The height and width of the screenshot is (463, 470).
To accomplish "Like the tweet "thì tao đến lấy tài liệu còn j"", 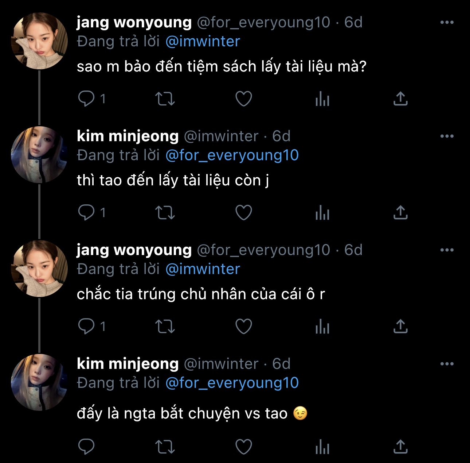I will click(x=244, y=212).
